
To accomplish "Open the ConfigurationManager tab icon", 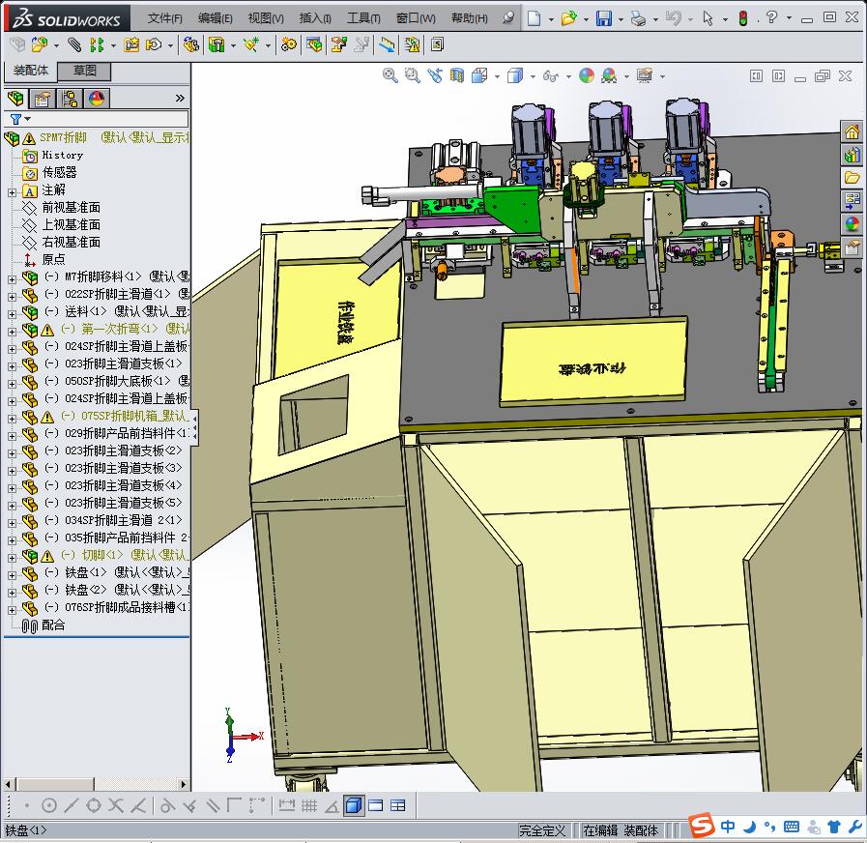I will [70, 99].
